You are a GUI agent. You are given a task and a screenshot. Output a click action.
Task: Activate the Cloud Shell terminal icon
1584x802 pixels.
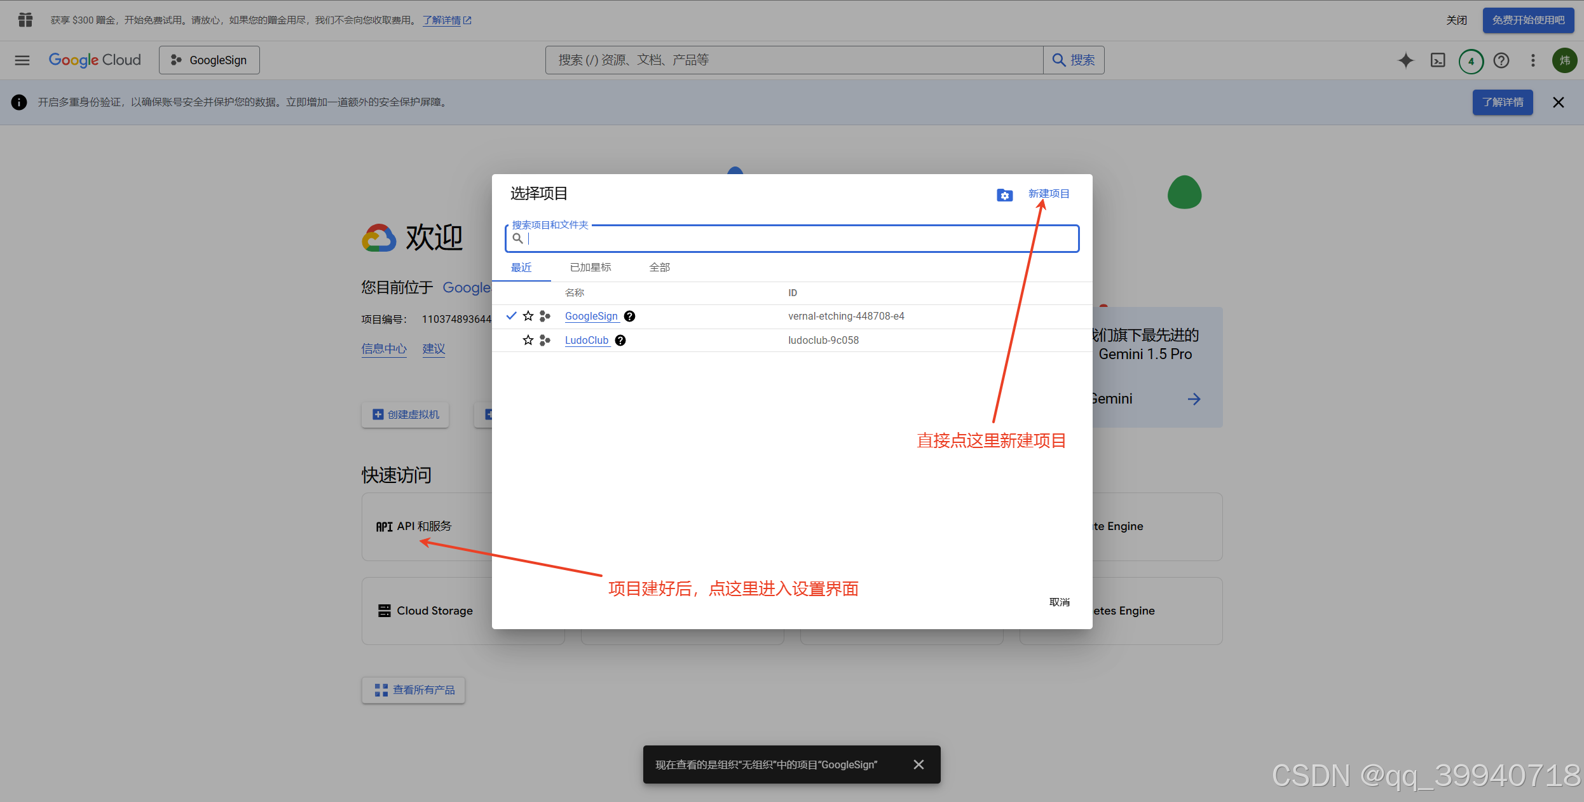(x=1438, y=60)
